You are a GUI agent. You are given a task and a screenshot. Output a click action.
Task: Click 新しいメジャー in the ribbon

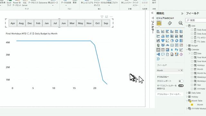[x=126, y=3]
